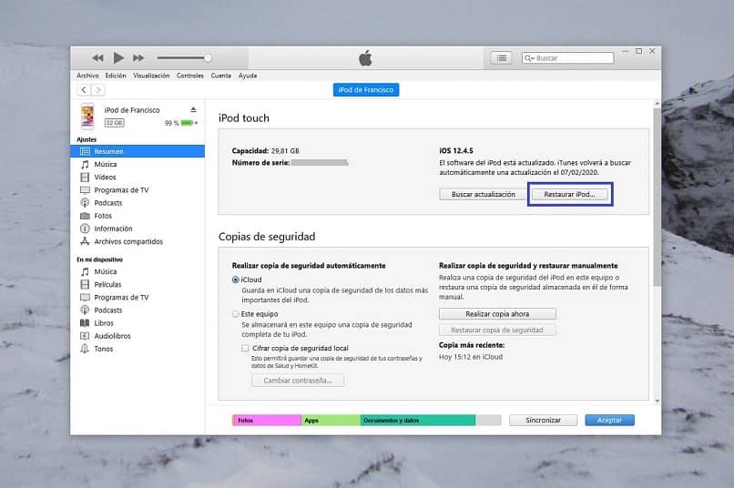
Task: Eject iPod de Francisco with the eject icon
Action: coord(193,110)
